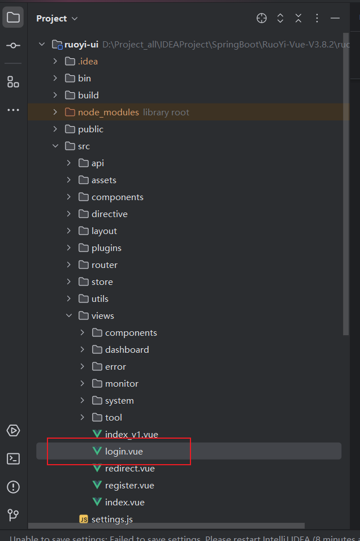Open the Problems tool window
This screenshot has height=541, width=360.
[x=13, y=487]
